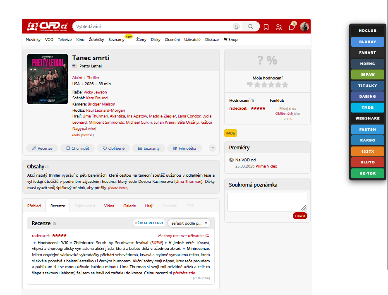This screenshot has width=388, height=295.
Task: Click the trash thumbs-down rating icon
Action: [x=250, y=85]
